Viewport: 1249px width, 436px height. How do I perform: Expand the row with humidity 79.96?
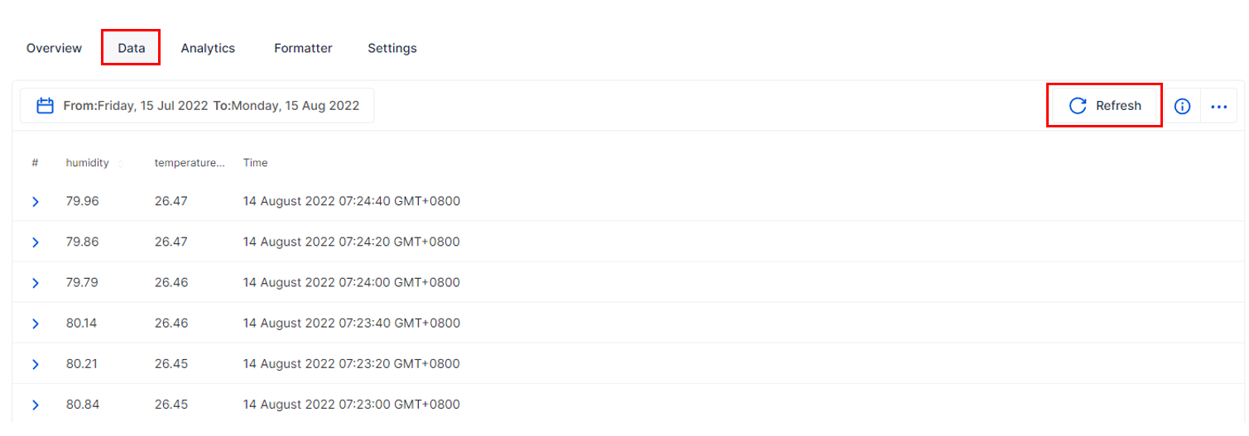click(x=36, y=202)
